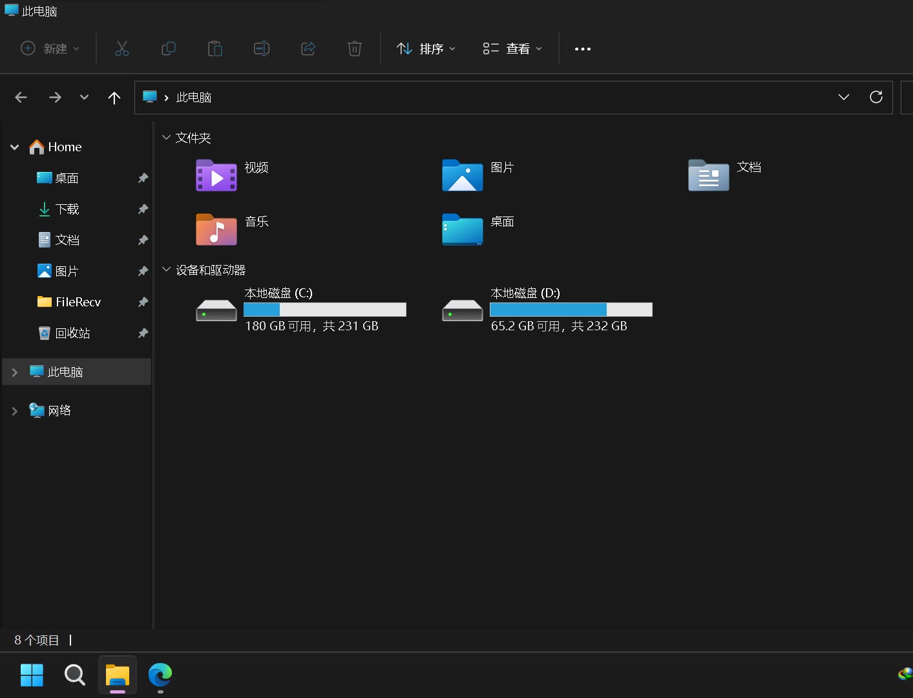
Task: Open the 查看 view options dropdown
Action: pyautogui.click(x=512, y=48)
